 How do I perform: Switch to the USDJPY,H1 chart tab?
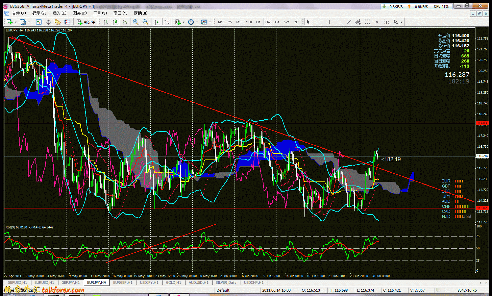149,282
